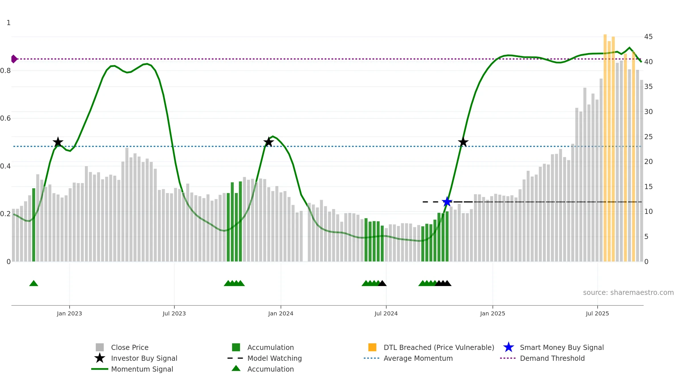
Task: Click the green Accumulation bar legend swatch
Action: coord(236,347)
